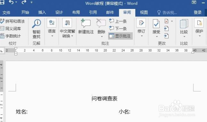
Task: Switch to the 邮件 tab
Action: (x=110, y=12)
